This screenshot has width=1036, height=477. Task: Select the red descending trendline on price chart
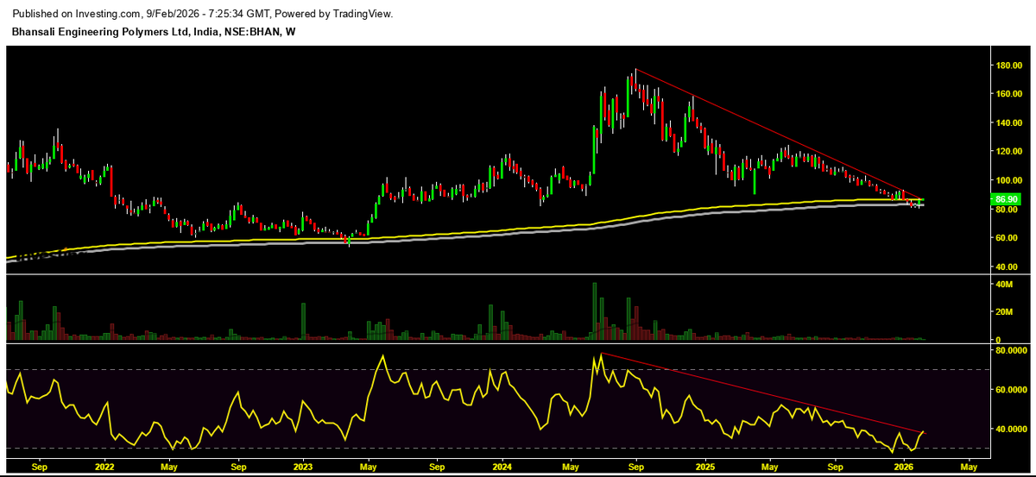(777, 134)
